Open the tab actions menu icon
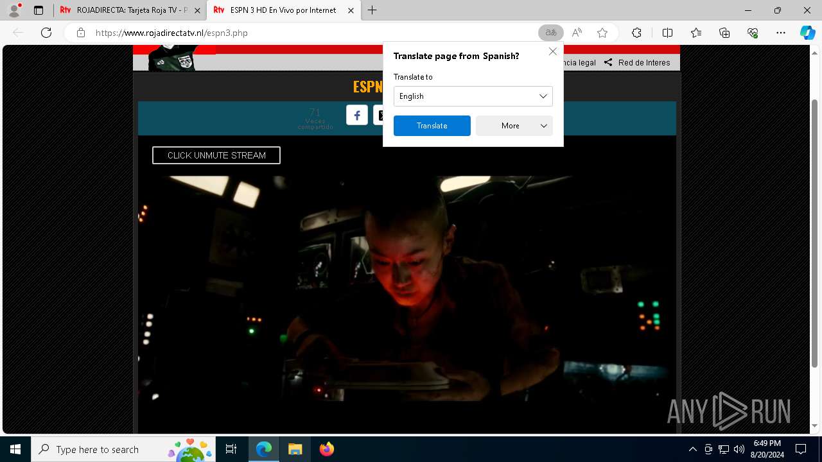 (39, 10)
